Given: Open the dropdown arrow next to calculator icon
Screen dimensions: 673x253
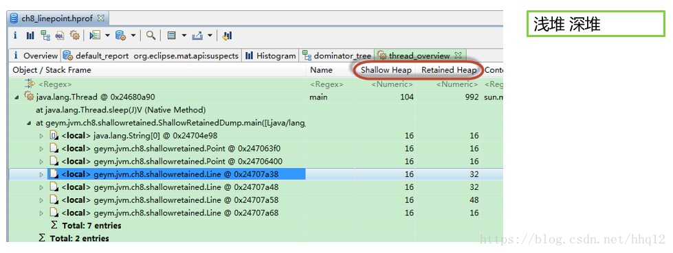Looking at the screenshot, I should 184,36.
